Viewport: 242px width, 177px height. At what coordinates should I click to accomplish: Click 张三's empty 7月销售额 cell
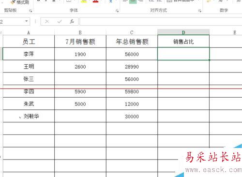80,79
